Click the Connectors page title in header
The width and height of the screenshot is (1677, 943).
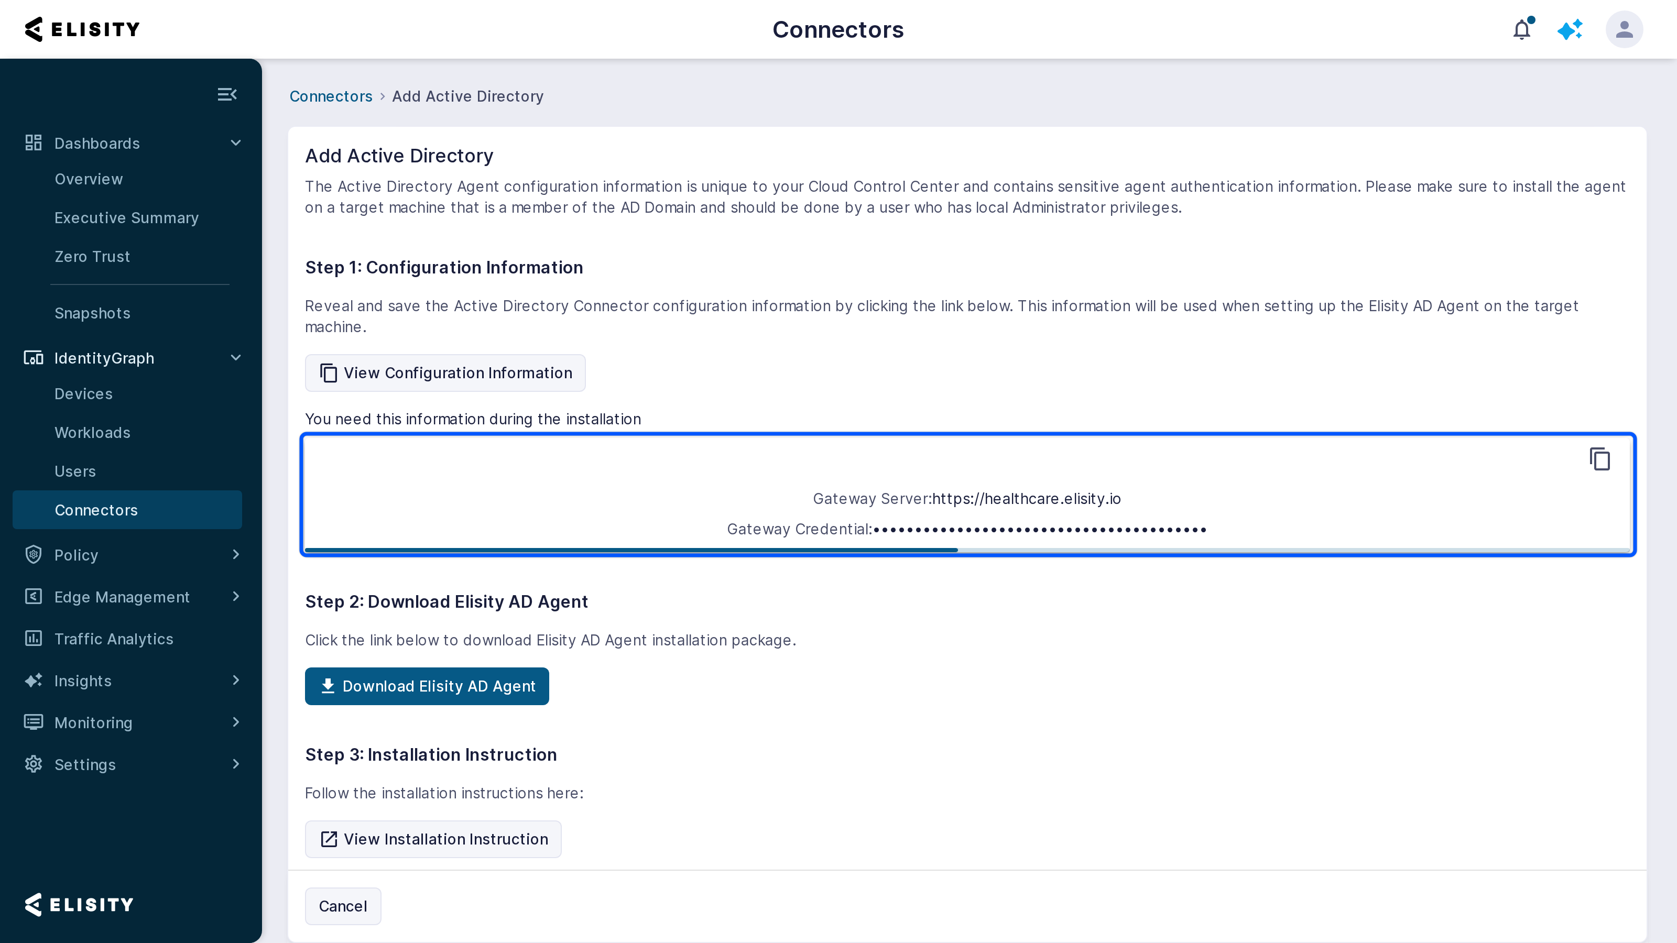pyautogui.click(x=838, y=29)
